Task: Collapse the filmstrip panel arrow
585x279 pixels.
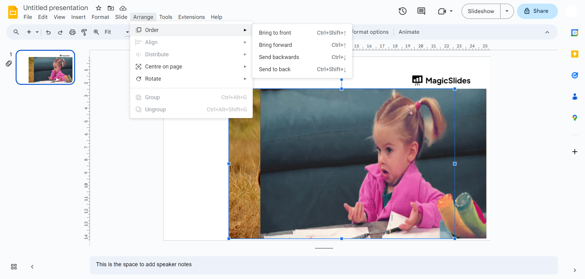Action: tap(32, 267)
